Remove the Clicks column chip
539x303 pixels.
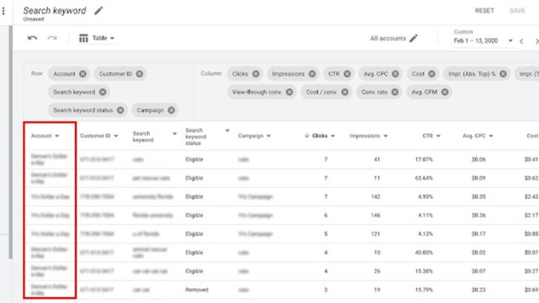tap(256, 74)
